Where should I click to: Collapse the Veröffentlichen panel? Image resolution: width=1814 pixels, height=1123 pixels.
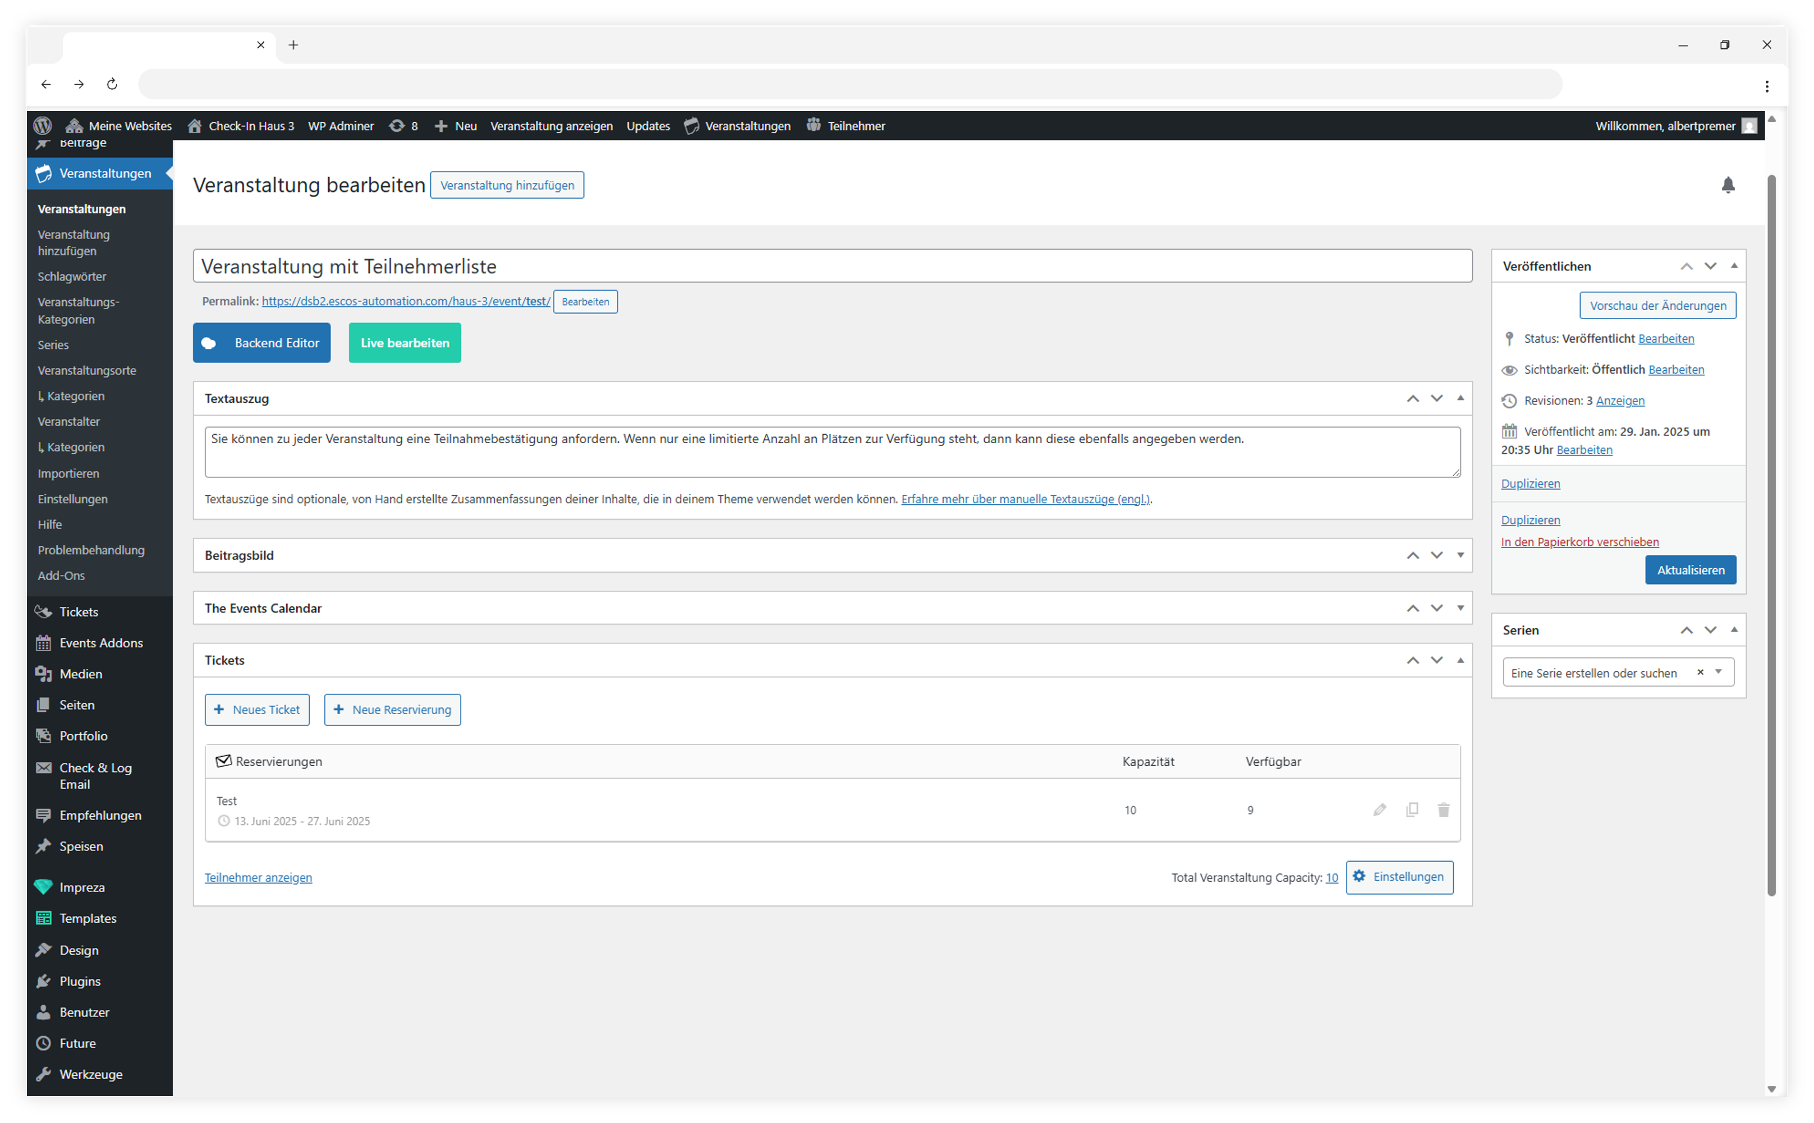pyautogui.click(x=1734, y=266)
